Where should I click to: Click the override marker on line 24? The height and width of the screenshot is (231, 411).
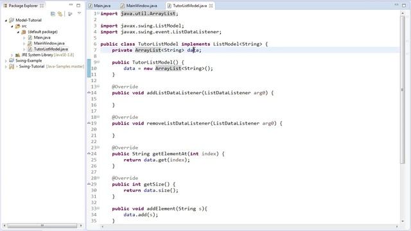tap(89, 153)
